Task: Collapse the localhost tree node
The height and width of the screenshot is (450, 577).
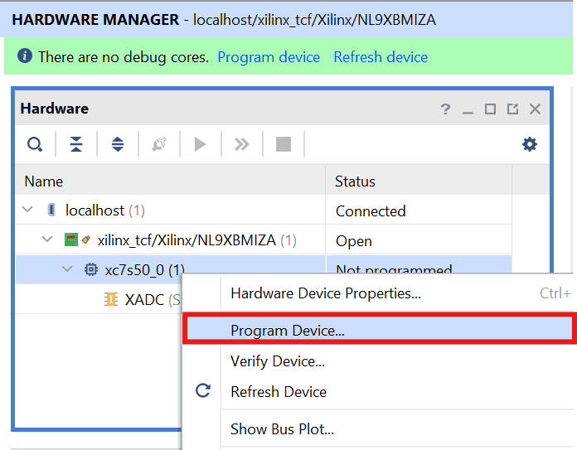Action: tap(29, 210)
